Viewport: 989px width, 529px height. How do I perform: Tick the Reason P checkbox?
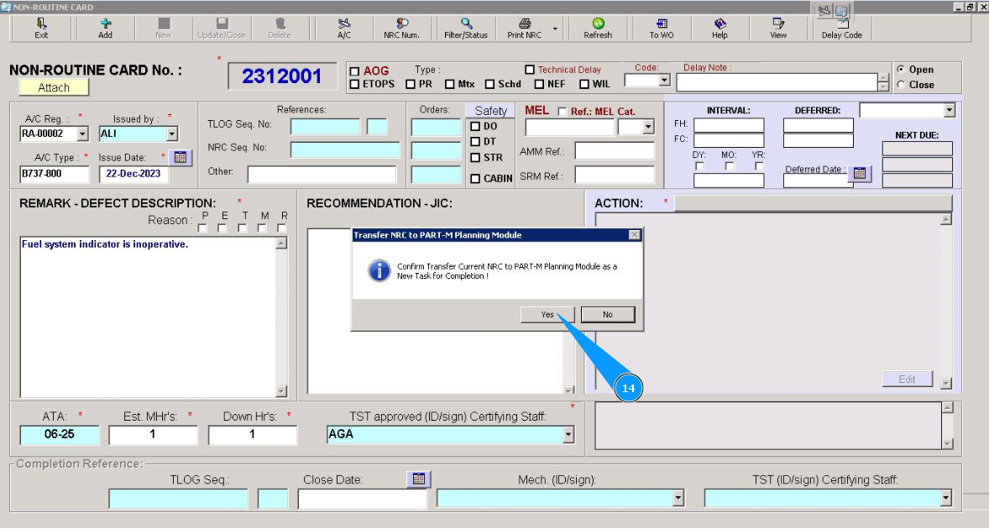[x=202, y=228]
